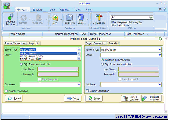Click the Swap button
The width and height of the screenshot is (169, 120).
coord(94,98)
